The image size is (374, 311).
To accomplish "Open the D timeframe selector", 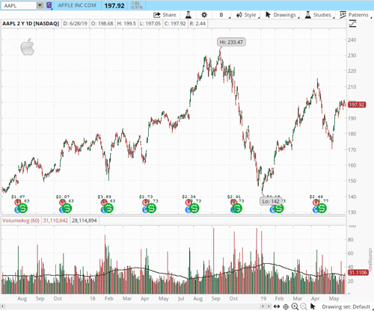I will [221, 15].
